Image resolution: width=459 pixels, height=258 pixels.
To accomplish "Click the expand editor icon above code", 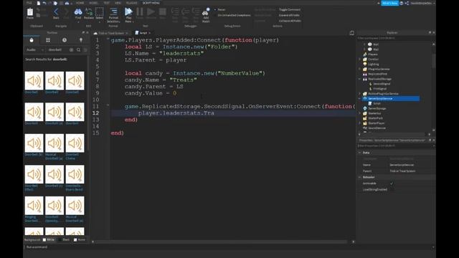I will tap(352, 33).
